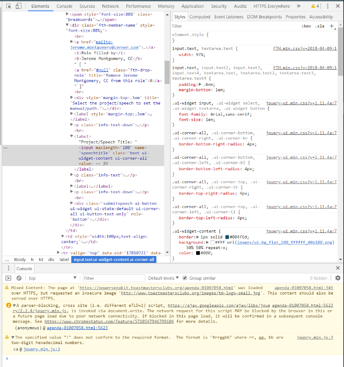Viewport: 344px width, 367px height.
Task: Open the Performance tab
Action: tap(138, 6)
